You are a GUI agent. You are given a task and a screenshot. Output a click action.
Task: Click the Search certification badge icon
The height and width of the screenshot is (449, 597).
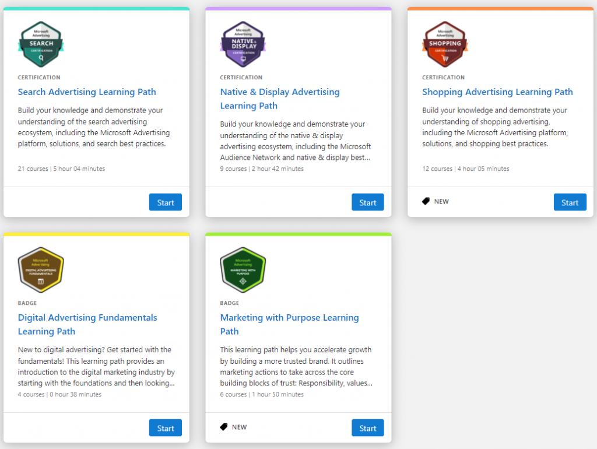[x=41, y=45]
